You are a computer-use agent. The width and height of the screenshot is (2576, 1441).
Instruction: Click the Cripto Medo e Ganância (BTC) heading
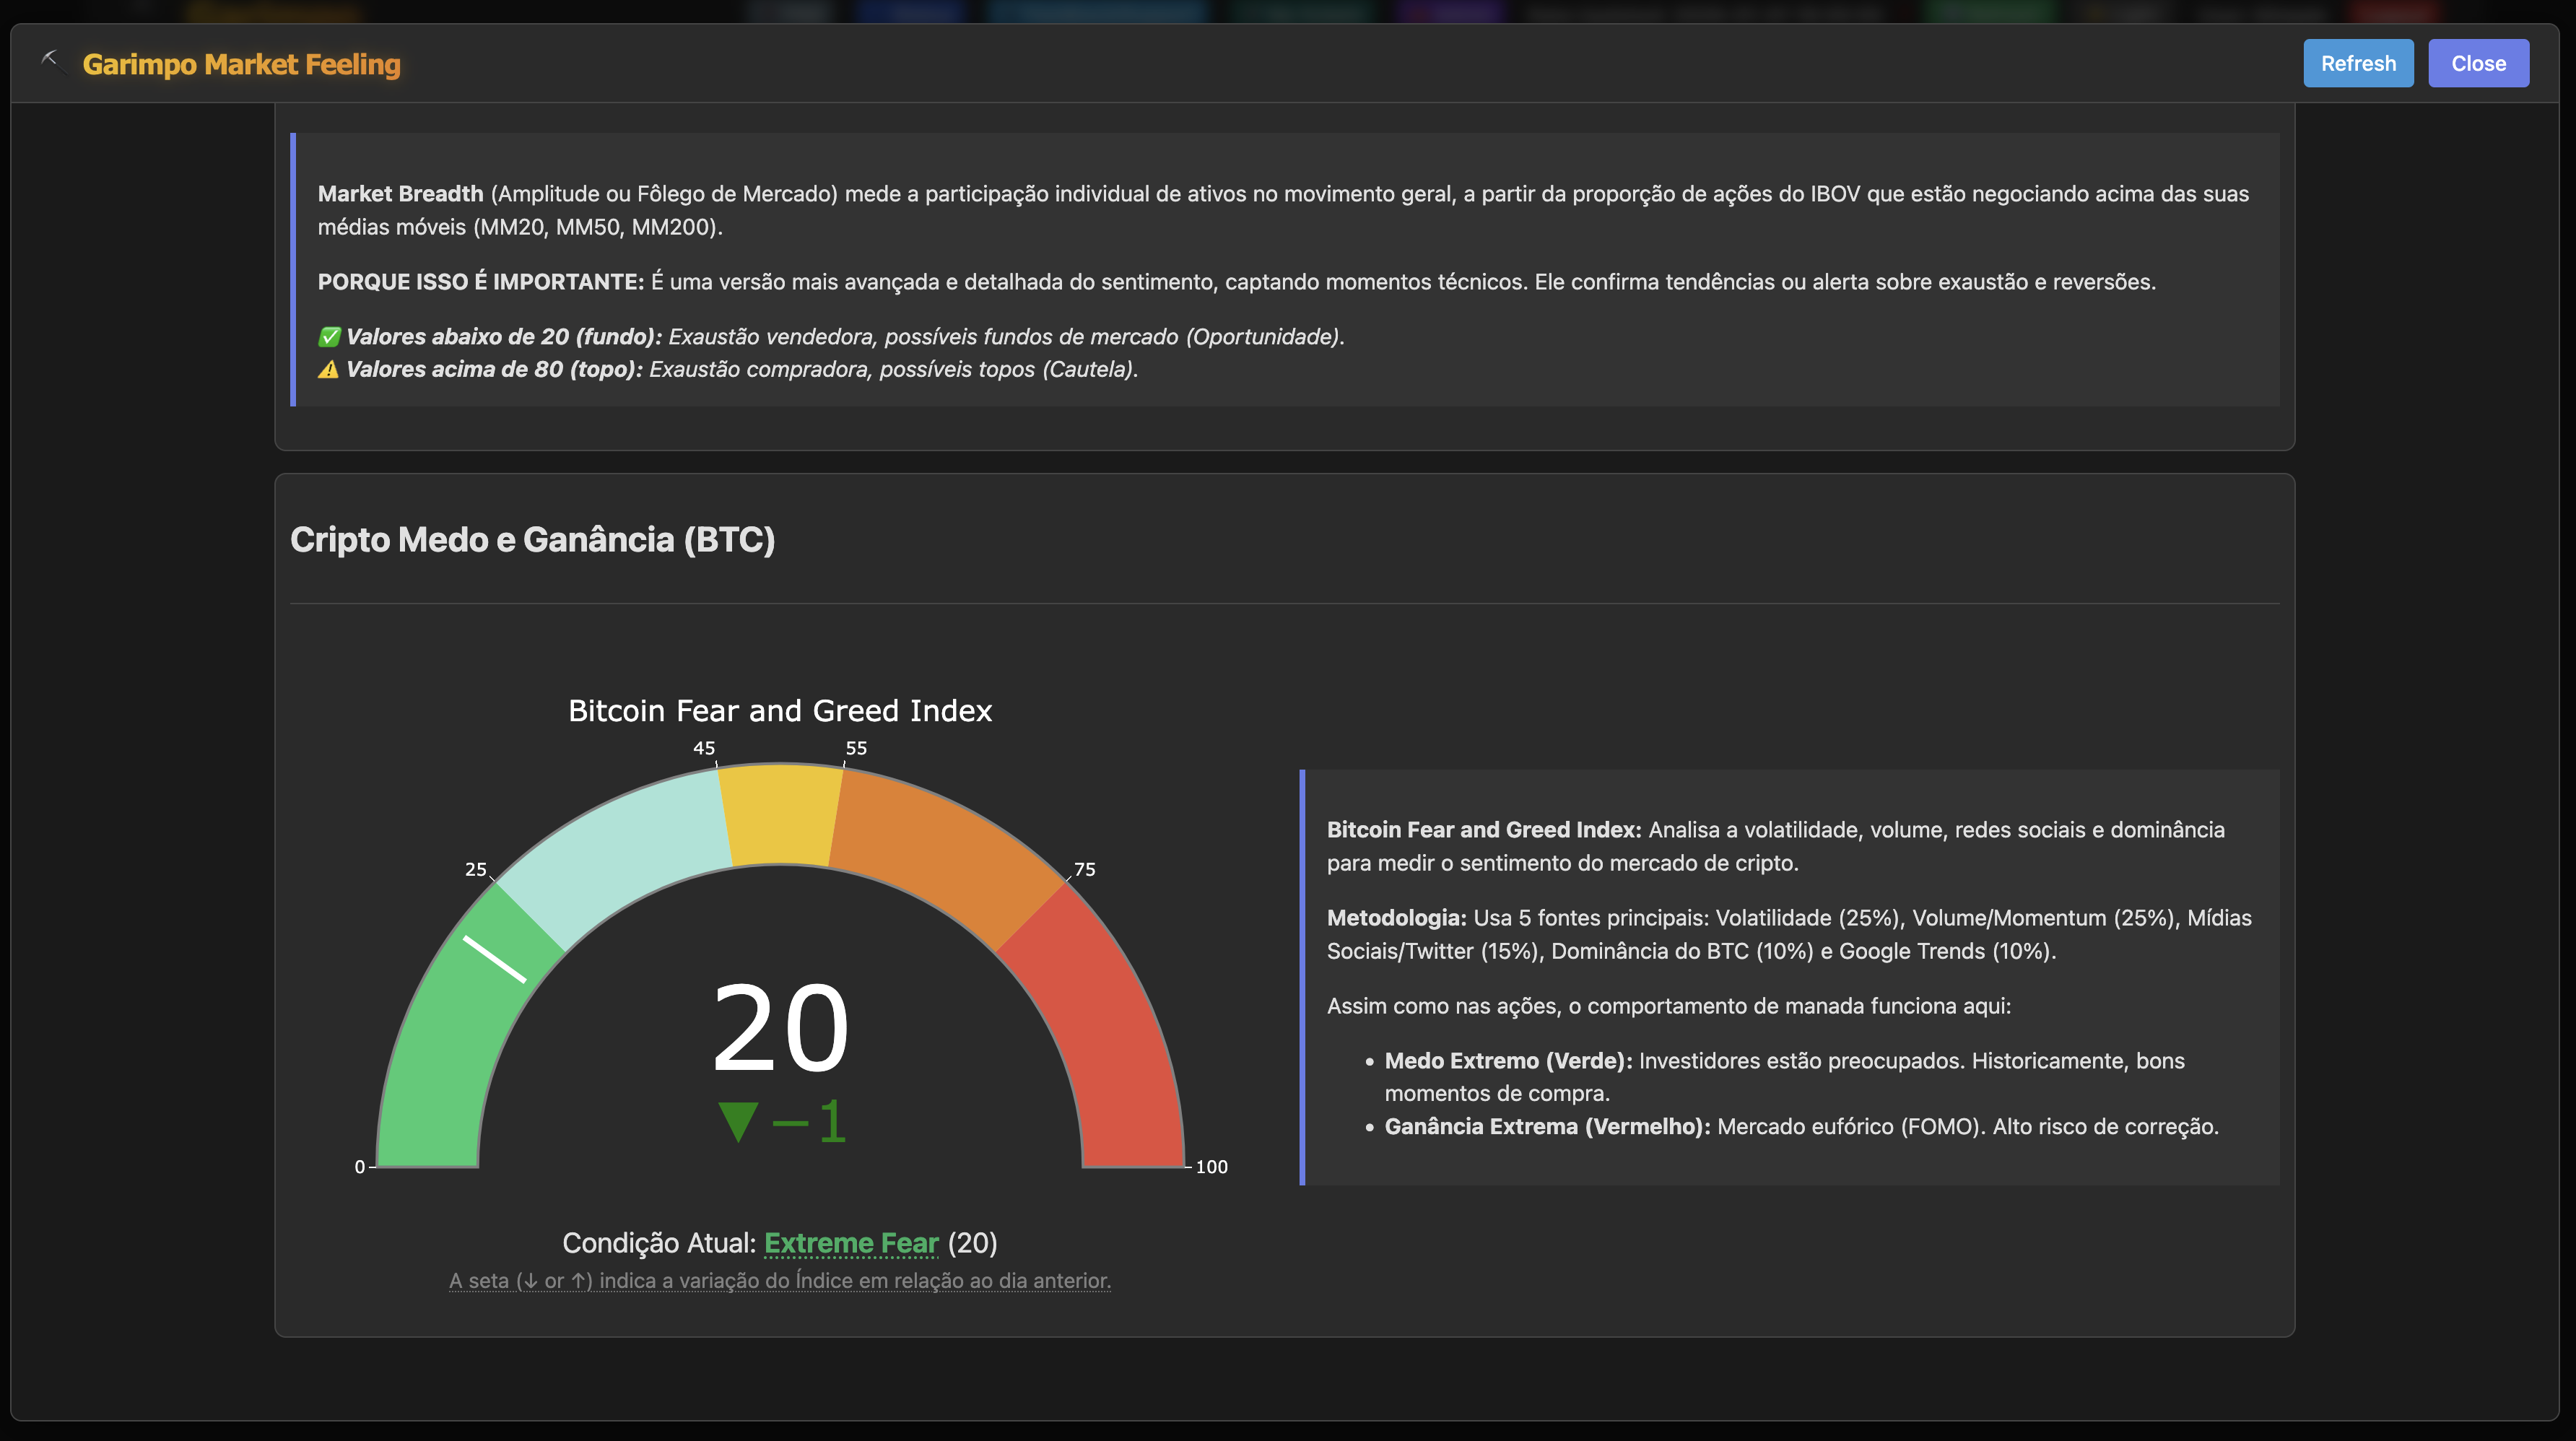tap(532, 540)
